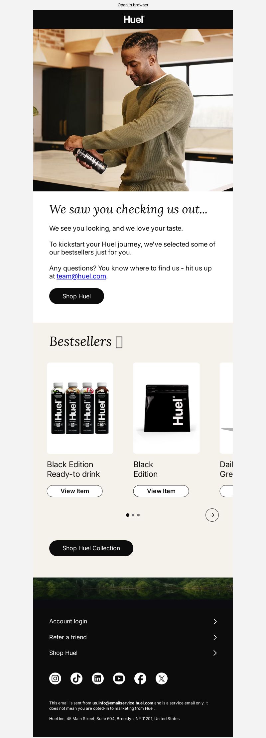The image size is (266, 738).
Task: Click the Shop Huel footer chevron
Action: (215, 653)
